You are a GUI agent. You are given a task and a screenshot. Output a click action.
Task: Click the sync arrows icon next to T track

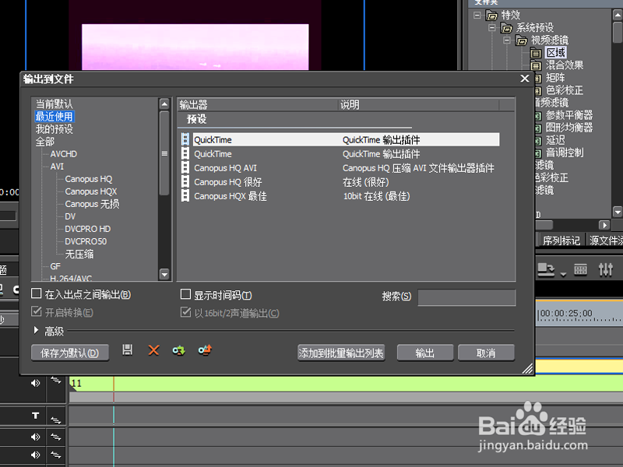(x=55, y=420)
